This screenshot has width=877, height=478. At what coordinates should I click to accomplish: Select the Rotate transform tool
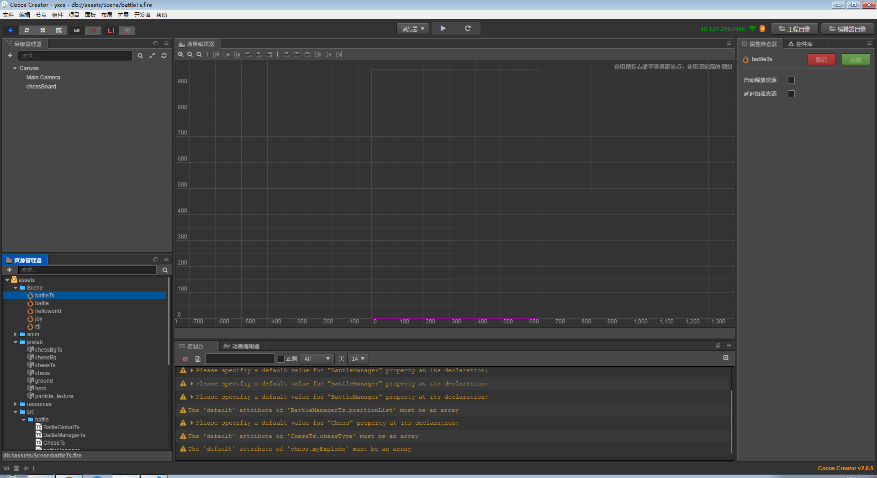pos(26,31)
